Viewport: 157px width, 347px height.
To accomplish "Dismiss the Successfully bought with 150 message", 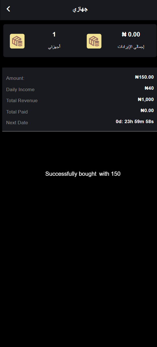I will [x=83, y=174].
